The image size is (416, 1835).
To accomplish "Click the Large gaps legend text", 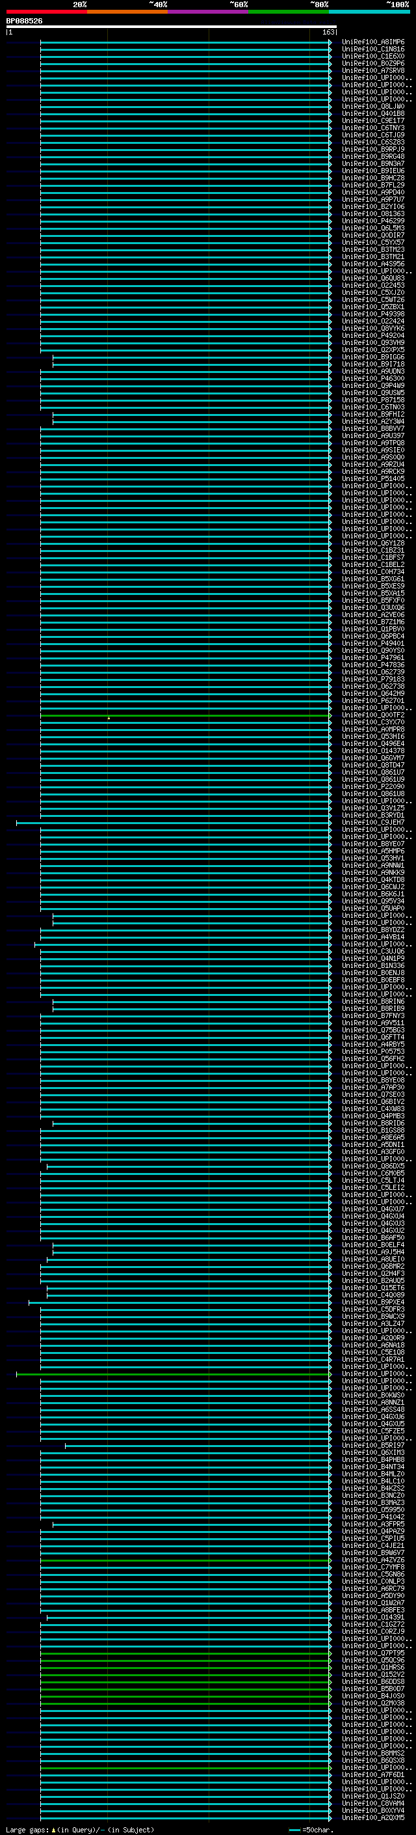I will click(28, 1830).
